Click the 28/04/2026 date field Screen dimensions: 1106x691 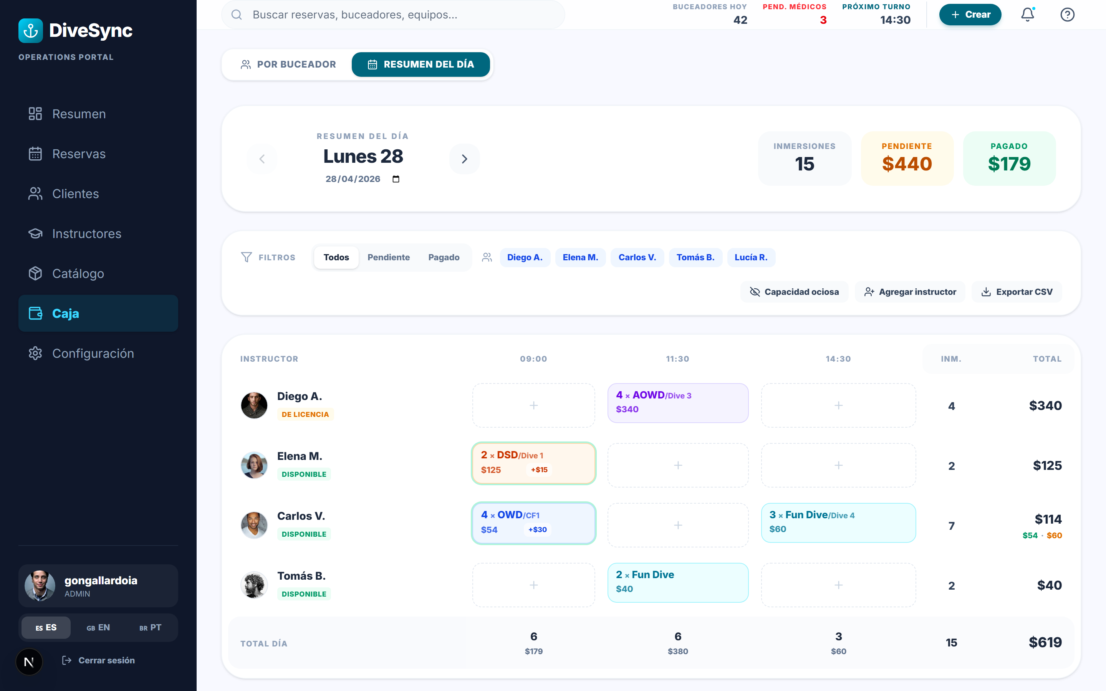(x=362, y=179)
